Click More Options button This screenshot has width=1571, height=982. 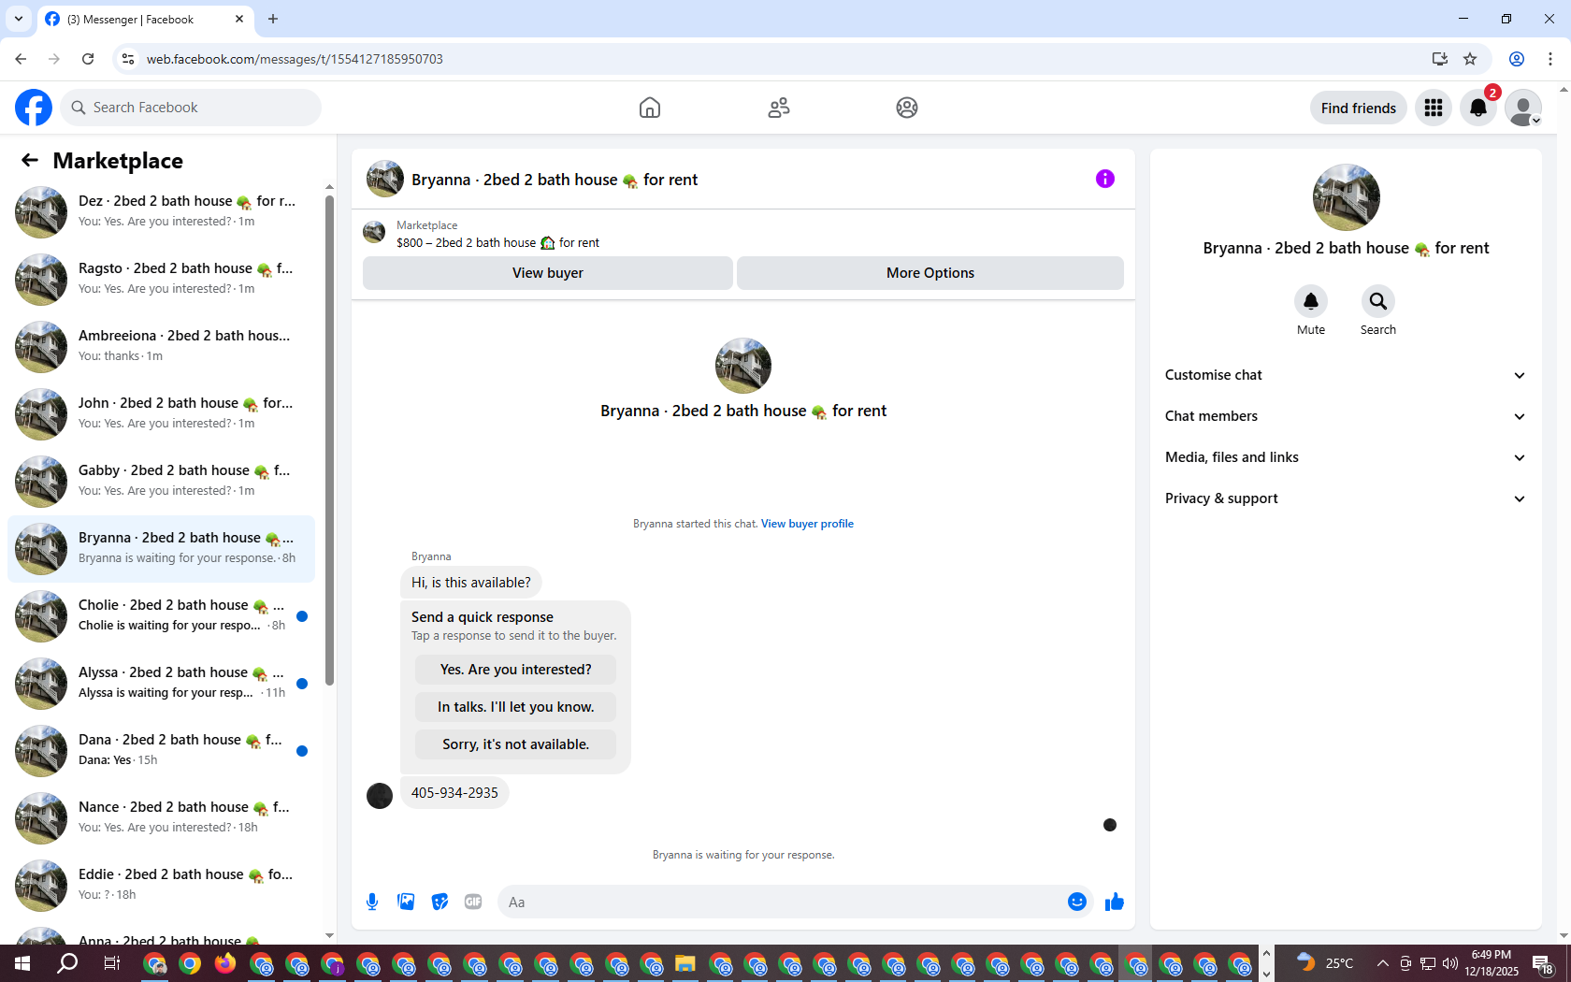coord(930,273)
